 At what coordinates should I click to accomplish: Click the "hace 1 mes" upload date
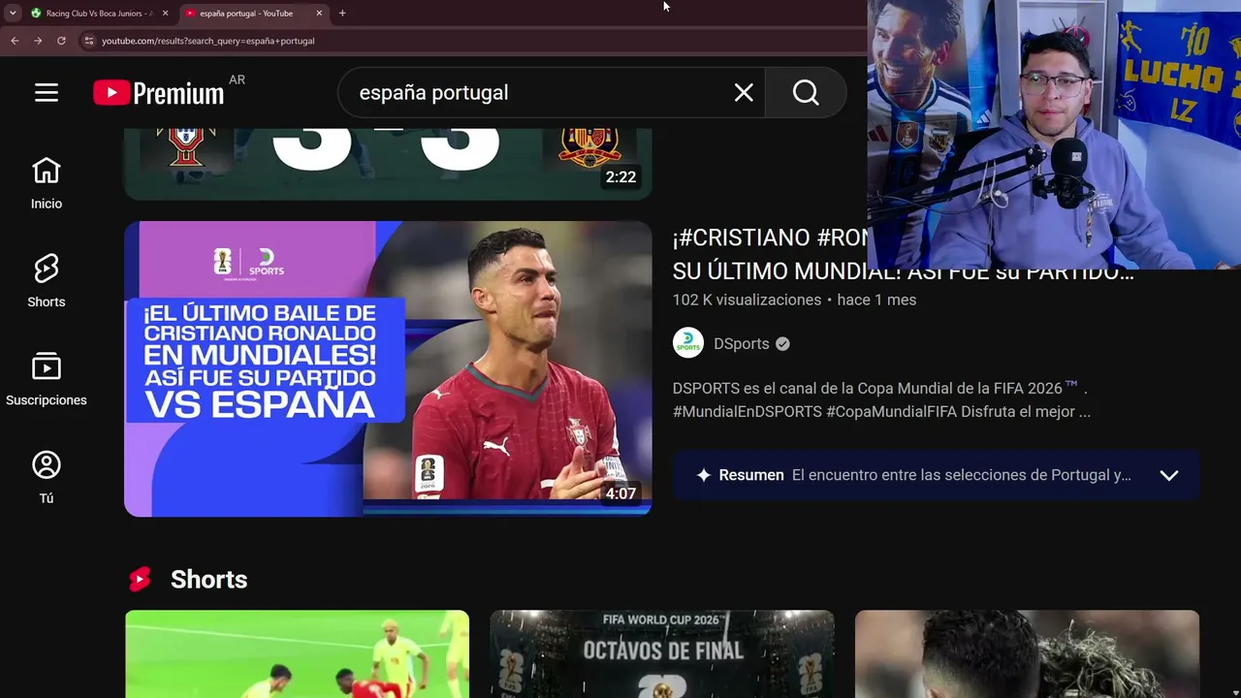click(876, 300)
